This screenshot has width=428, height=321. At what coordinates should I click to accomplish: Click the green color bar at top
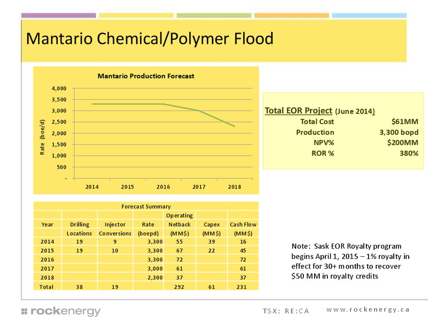pyautogui.click(x=214, y=16)
